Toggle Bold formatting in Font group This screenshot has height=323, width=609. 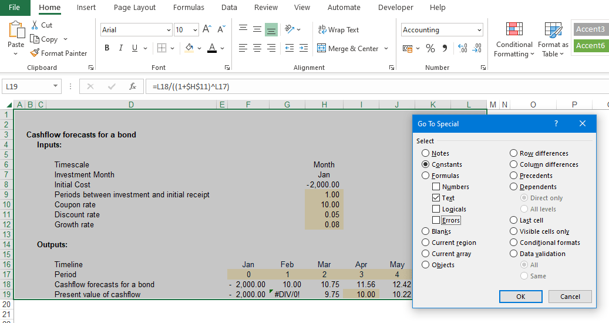[107, 48]
